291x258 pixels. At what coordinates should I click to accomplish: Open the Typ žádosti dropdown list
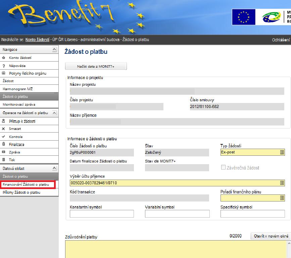[x=282, y=152]
